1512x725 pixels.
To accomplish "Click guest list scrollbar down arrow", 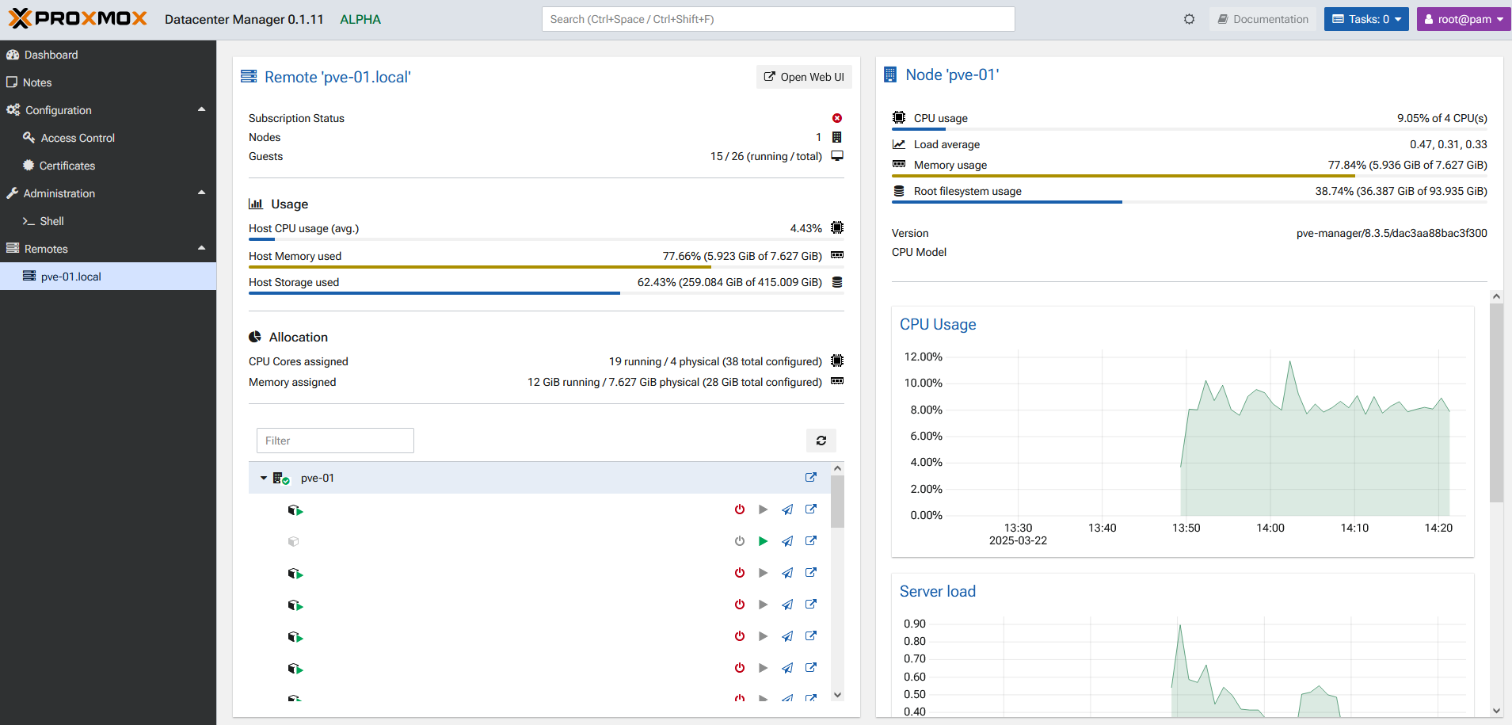I will coord(837,695).
